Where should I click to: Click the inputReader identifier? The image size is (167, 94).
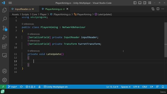(x=89, y=37)
